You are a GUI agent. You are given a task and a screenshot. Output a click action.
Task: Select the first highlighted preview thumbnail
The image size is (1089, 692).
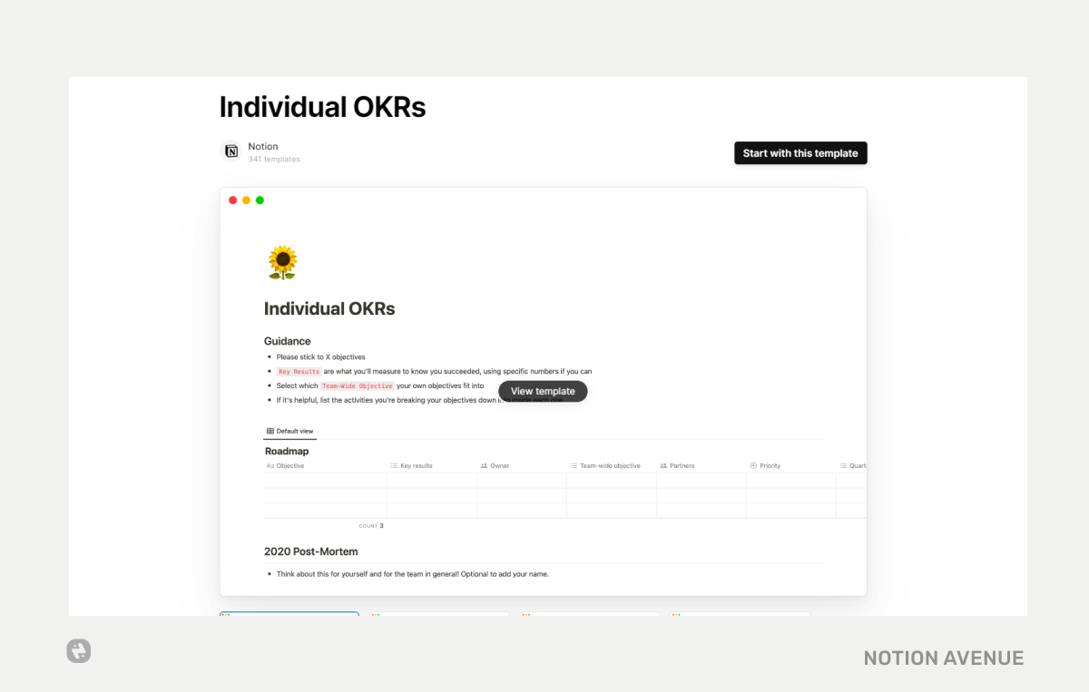click(289, 614)
